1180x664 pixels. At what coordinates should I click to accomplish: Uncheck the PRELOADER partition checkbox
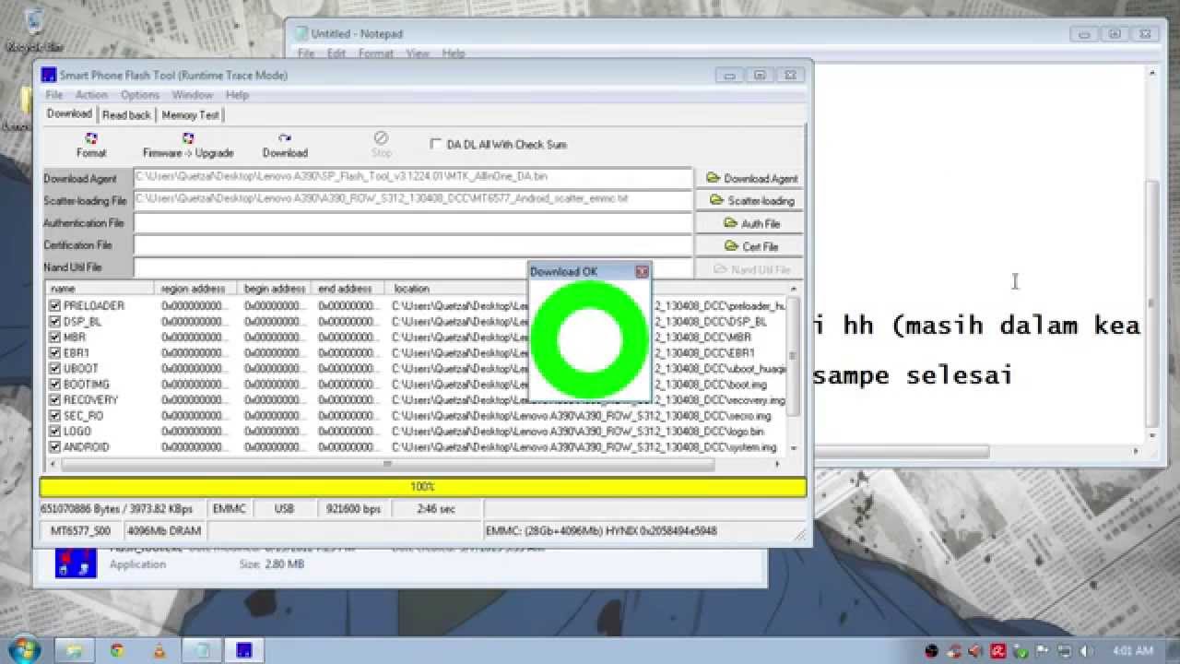pyautogui.click(x=55, y=305)
